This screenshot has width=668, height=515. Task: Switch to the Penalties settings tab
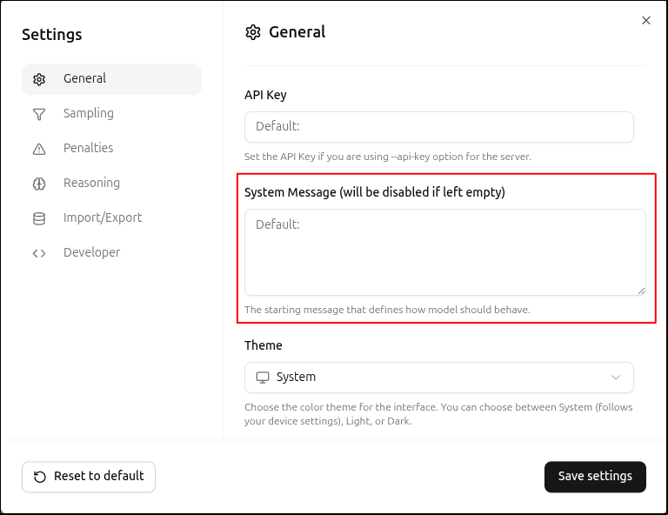pos(89,148)
